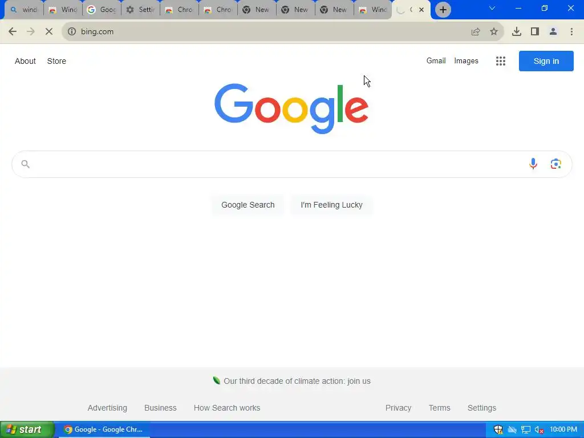The width and height of the screenshot is (584, 438).
Task: View site information for bing.com
Action: pos(72,32)
